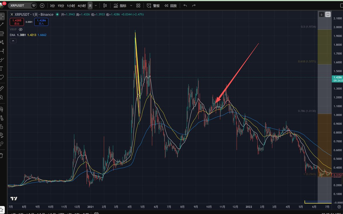Viewport: 343px width, 214px height.
Task: Switch to 15分 timeframe
Action: coord(61,6)
